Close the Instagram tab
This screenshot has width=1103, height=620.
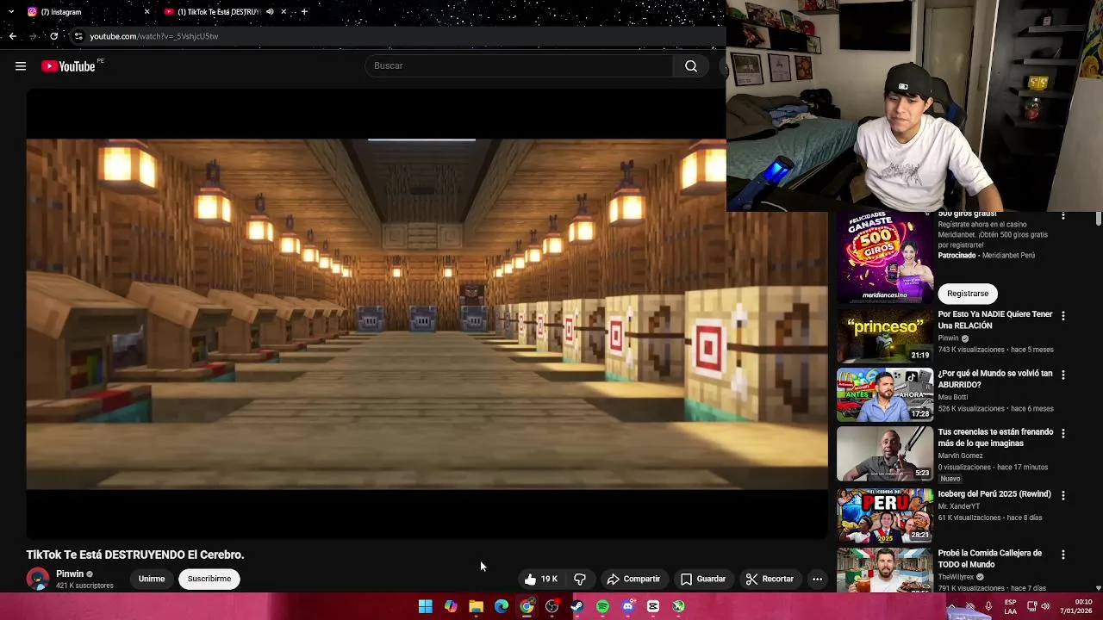[x=146, y=12]
